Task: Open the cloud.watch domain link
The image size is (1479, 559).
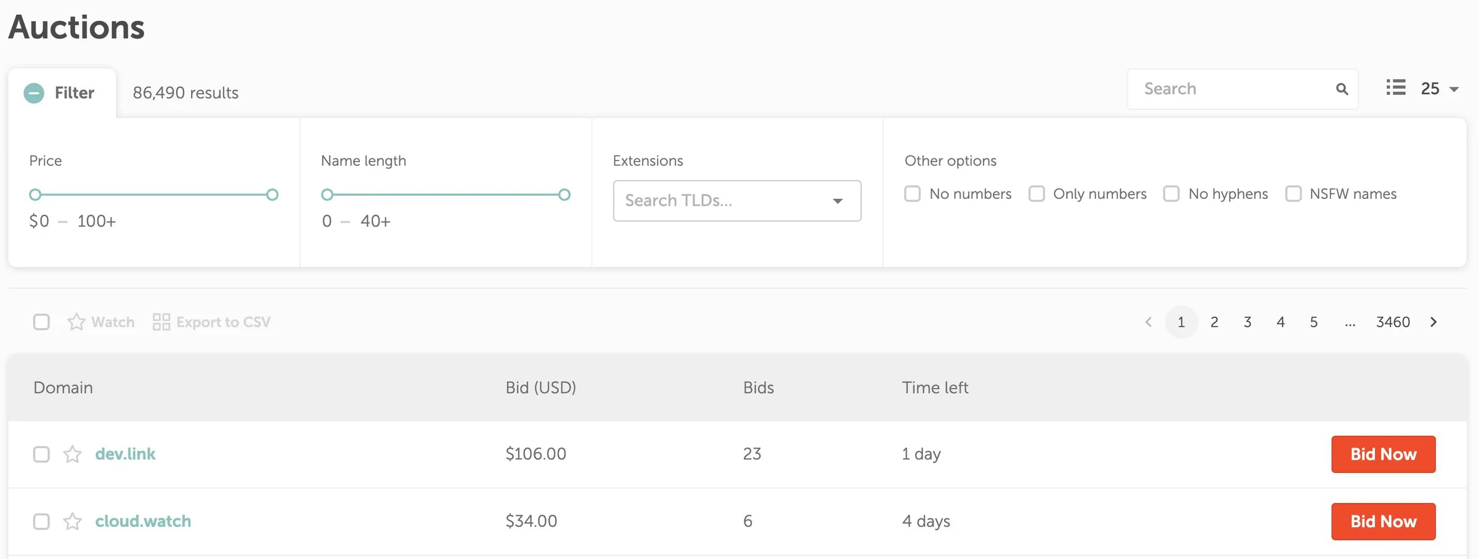Action: click(x=143, y=521)
